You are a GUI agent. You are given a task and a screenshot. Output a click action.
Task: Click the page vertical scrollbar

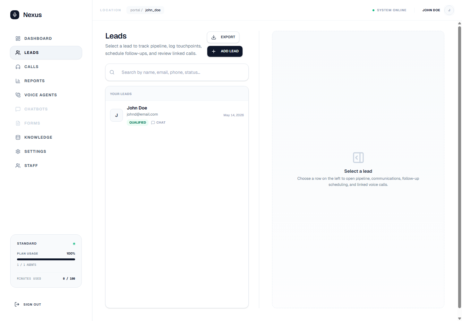459,167
